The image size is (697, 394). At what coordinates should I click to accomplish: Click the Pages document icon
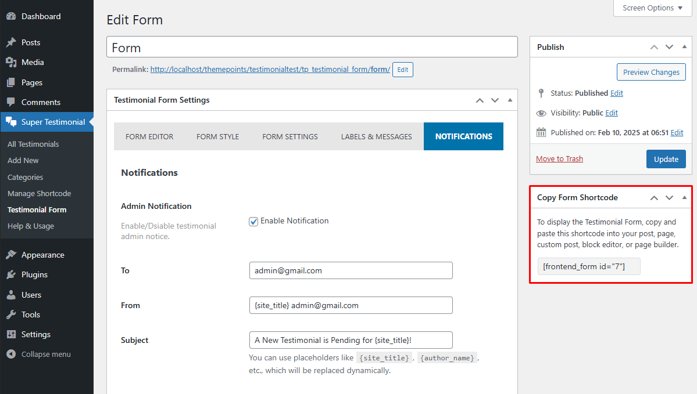(11, 82)
